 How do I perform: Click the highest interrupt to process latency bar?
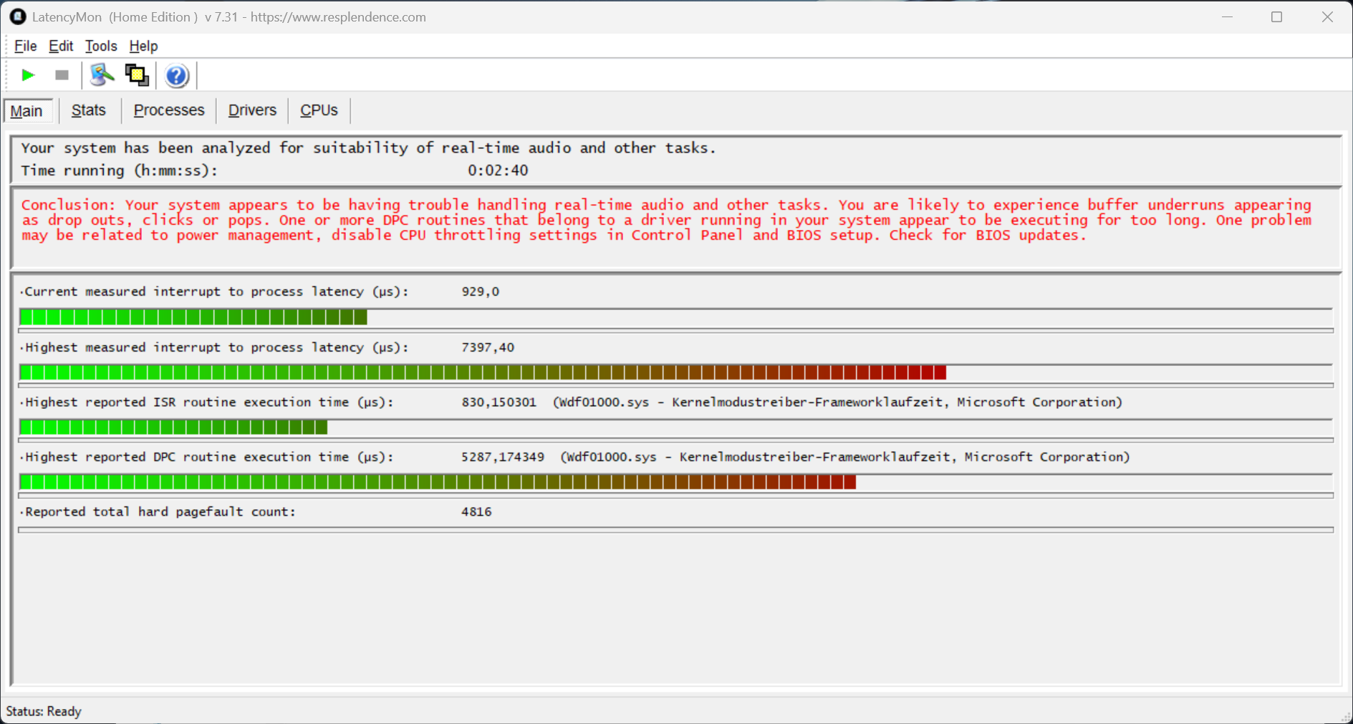pyautogui.click(x=675, y=372)
